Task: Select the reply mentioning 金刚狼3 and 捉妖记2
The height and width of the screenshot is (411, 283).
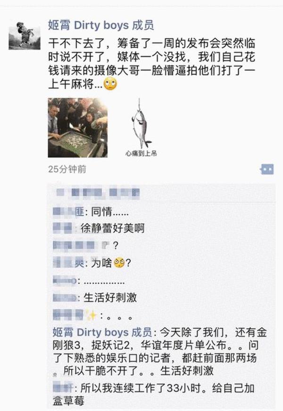Action: click(x=159, y=352)
